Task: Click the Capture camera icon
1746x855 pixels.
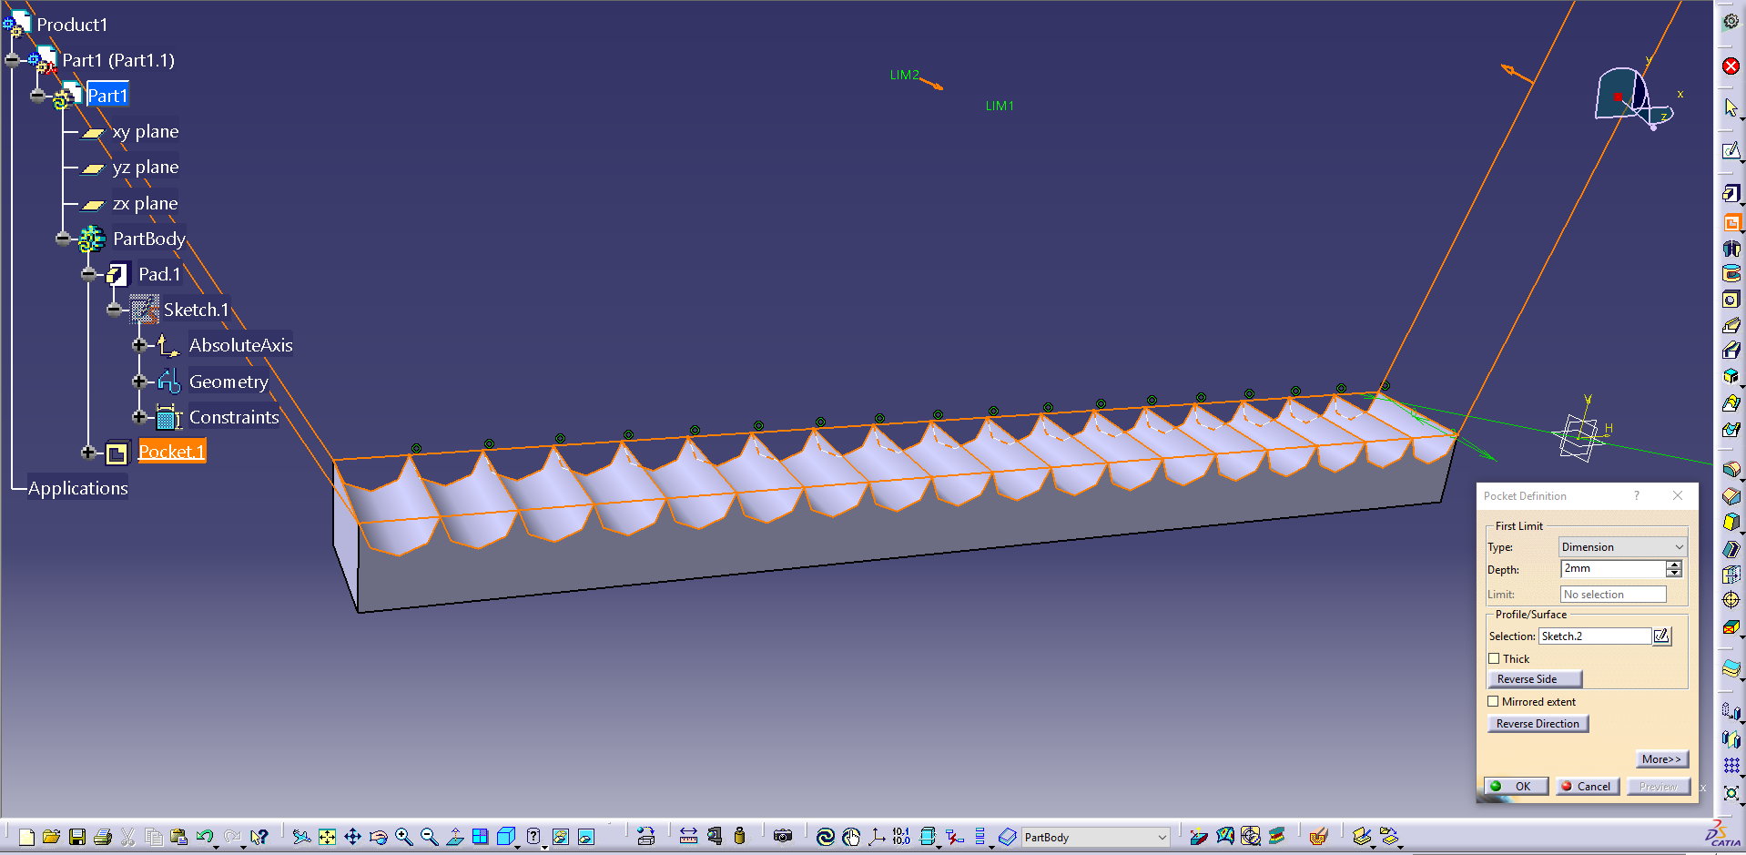Action: pyautogui.click(x=783, y=837)
